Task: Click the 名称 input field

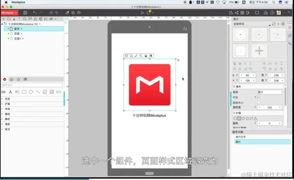Action: click(269, 92)
